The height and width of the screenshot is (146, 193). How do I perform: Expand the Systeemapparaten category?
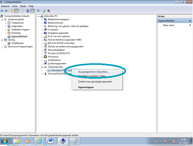42,64
